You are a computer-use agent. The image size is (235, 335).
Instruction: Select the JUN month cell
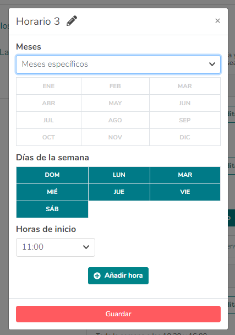point(185,103)
